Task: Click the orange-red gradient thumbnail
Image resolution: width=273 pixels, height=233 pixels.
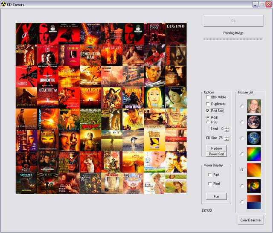Action: (x=254, y=170)
